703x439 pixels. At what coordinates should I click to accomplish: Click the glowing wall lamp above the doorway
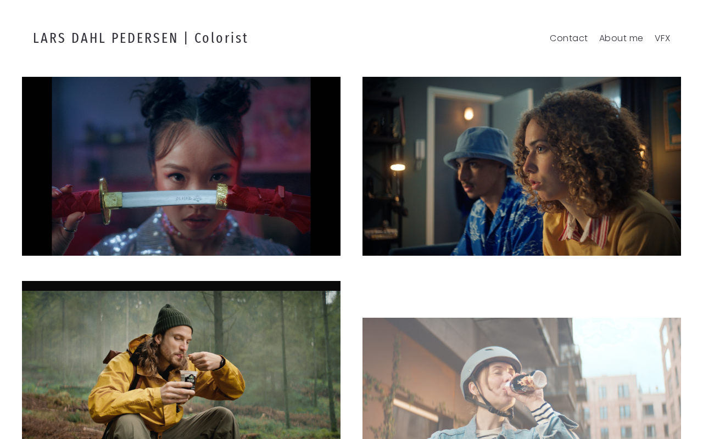pos(468,114)
